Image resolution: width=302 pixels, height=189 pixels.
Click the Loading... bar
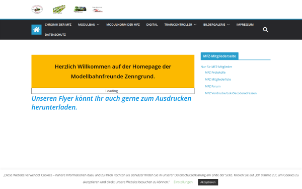113,91
